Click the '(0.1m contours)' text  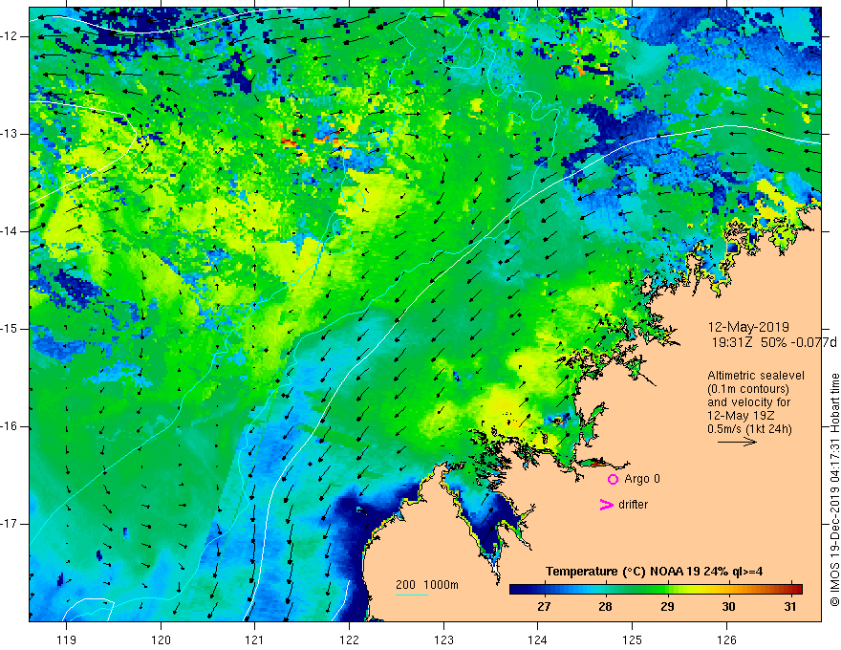coord(748,389)
